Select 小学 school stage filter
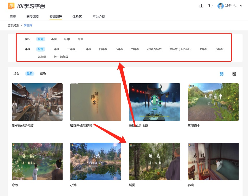The width and height of the screenshot is (248, 196). pyautogui.click(x=54, y=39)
